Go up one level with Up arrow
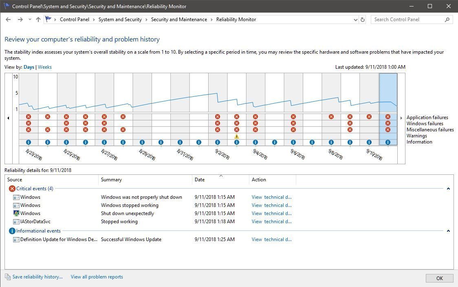 tap(38, 20)
